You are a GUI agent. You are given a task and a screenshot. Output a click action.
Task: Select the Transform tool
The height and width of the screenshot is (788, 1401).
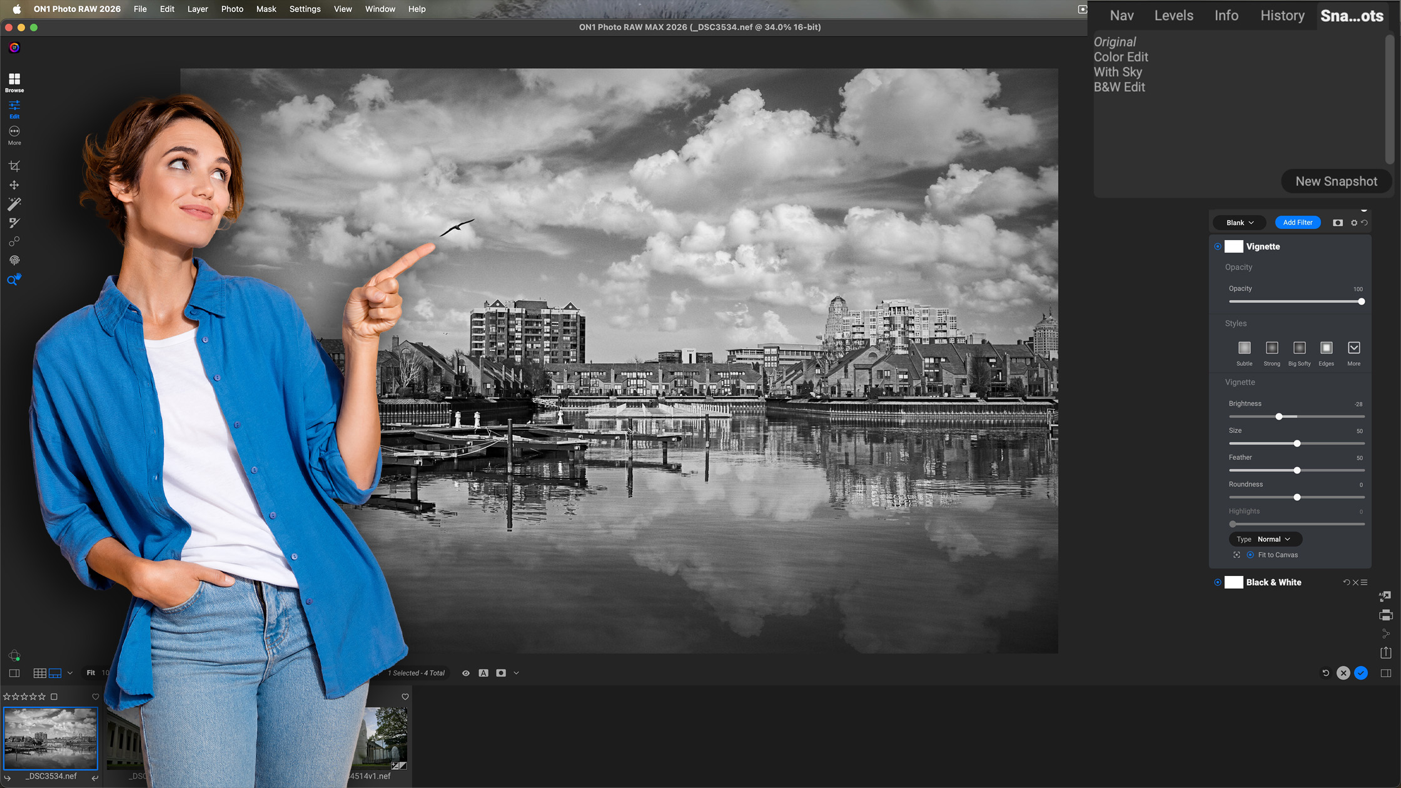pos(14,184)
